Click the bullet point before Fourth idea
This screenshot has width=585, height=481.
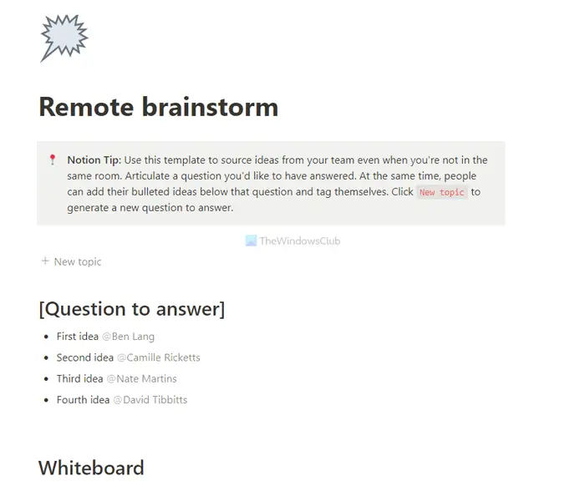click(x=46, y=401)
